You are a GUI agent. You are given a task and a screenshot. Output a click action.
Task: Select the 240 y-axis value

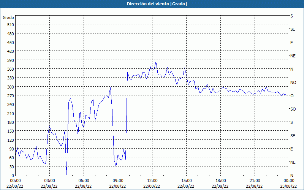coord(11,104)
